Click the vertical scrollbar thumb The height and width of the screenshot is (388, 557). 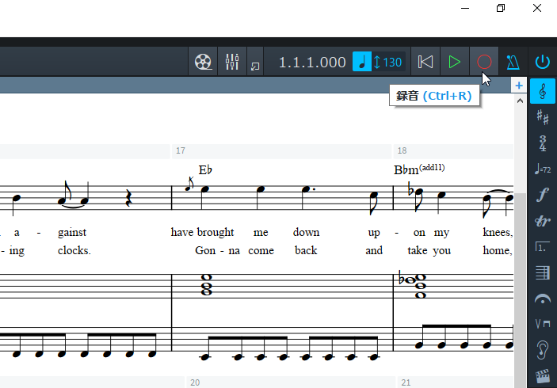[x=521, y=291]
